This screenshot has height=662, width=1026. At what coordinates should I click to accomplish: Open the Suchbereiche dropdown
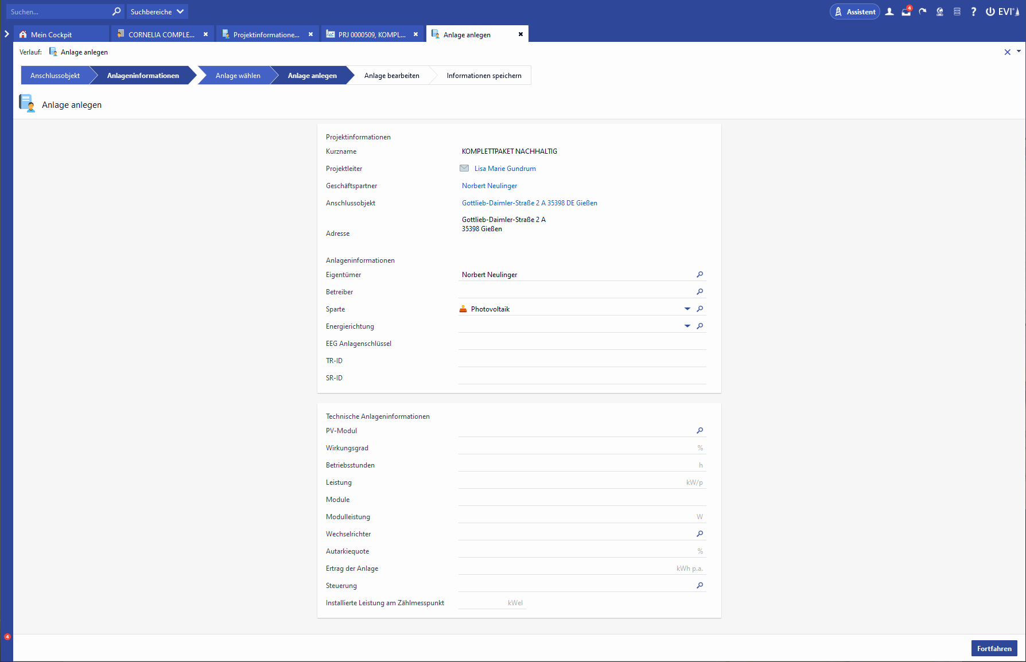(157, 11)
